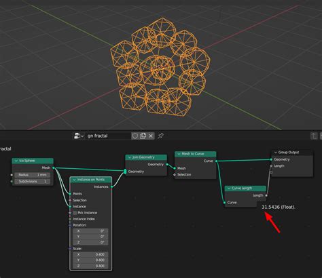Collapse the Ico Sphere node
Viewport: 322px width, 278px height.
[x=16, y=161]
